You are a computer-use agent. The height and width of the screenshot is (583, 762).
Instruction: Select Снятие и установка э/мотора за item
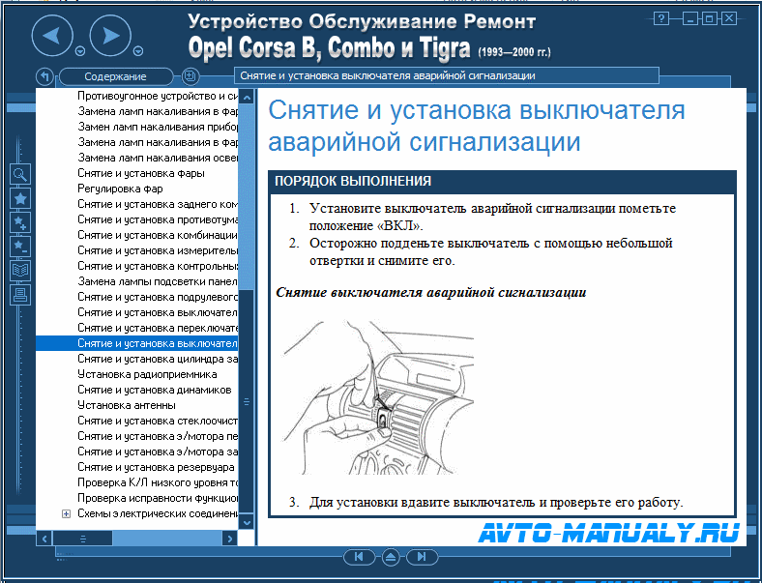point(158,452)
